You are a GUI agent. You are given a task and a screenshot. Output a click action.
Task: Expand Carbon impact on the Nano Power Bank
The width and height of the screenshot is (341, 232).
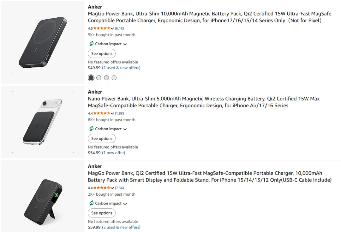pos(125,129)
